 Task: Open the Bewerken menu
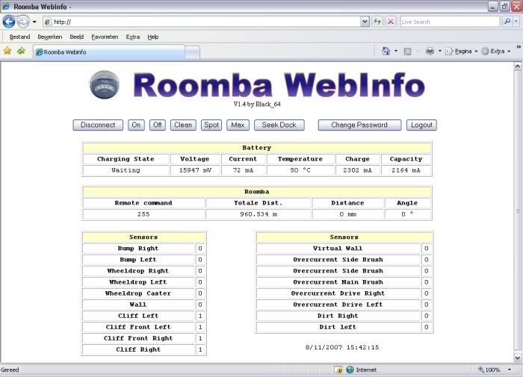click(50, 37)
